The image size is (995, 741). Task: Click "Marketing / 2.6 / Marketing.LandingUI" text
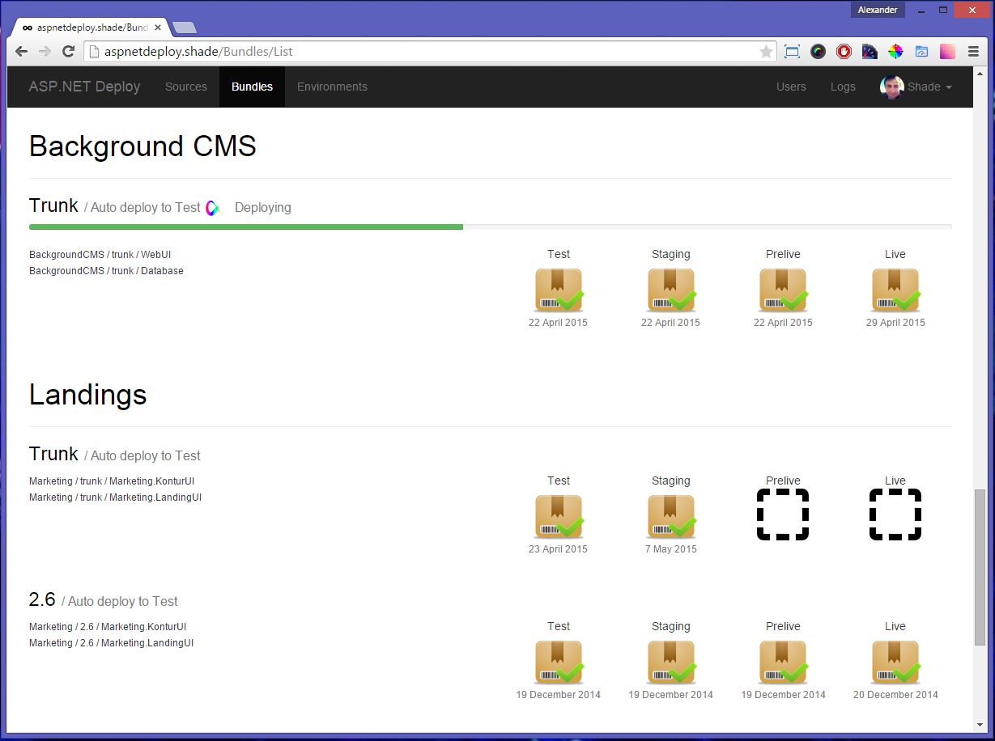[x=112, y=643]
